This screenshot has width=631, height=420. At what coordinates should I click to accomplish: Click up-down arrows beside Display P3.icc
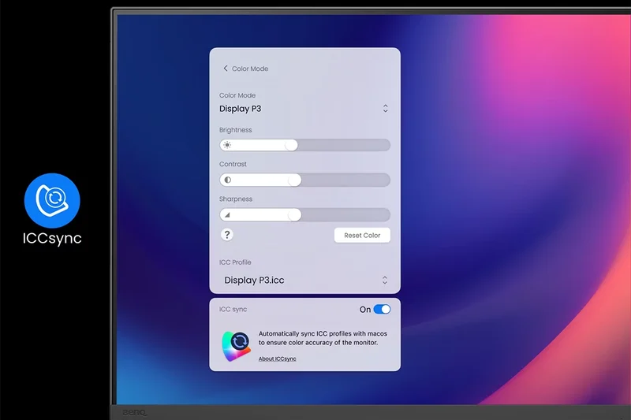click(385, 280)
